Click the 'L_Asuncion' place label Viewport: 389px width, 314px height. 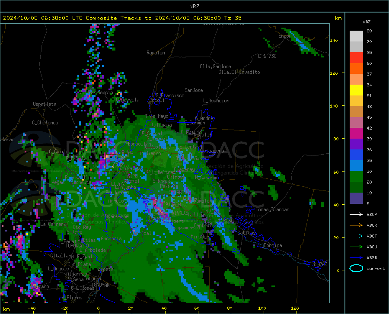(x=216, y=101)
